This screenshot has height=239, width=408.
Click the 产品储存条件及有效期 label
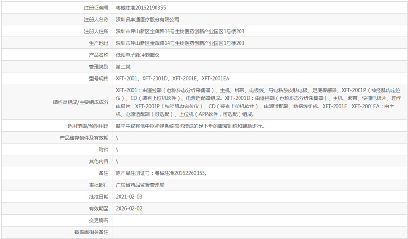[x=84, y=138]
